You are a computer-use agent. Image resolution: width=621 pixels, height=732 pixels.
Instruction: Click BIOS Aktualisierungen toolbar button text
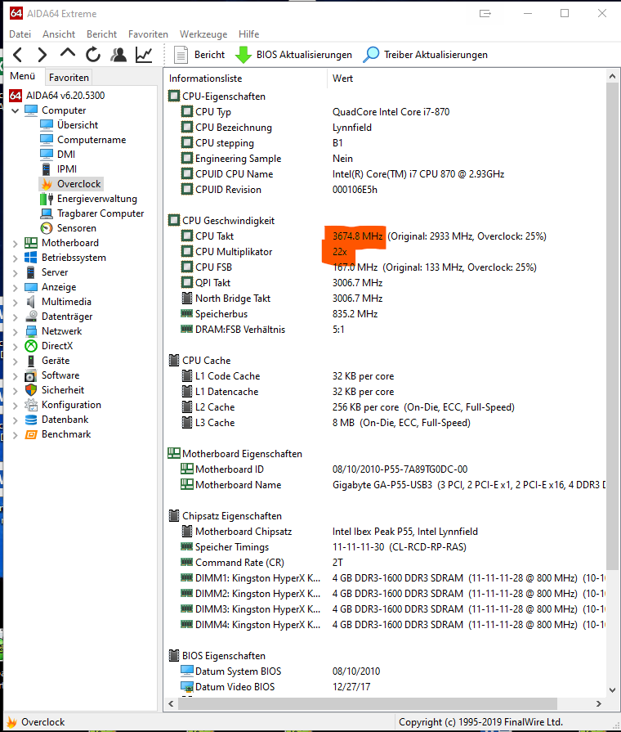point(304,55)
